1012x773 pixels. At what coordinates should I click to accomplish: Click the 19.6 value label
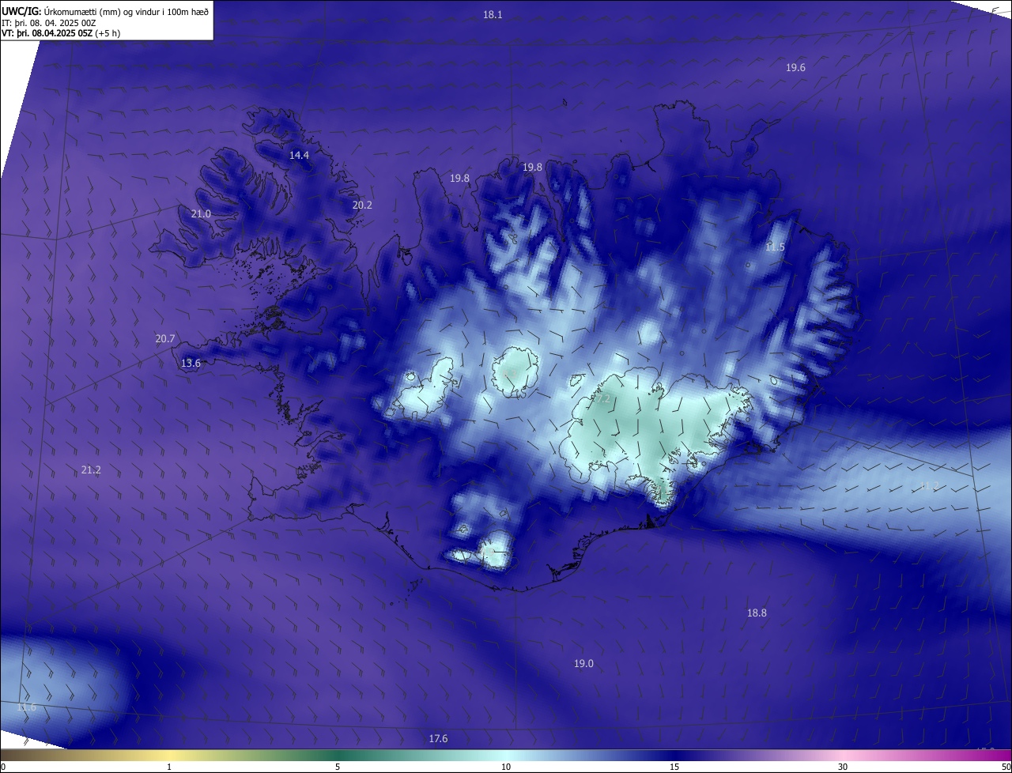[795, 68]
